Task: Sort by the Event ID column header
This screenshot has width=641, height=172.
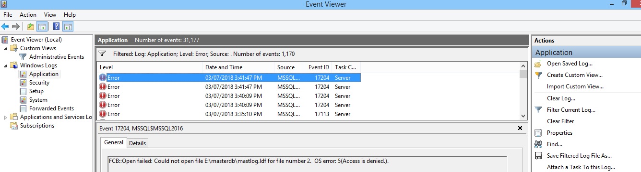Action: coord(317,67)
